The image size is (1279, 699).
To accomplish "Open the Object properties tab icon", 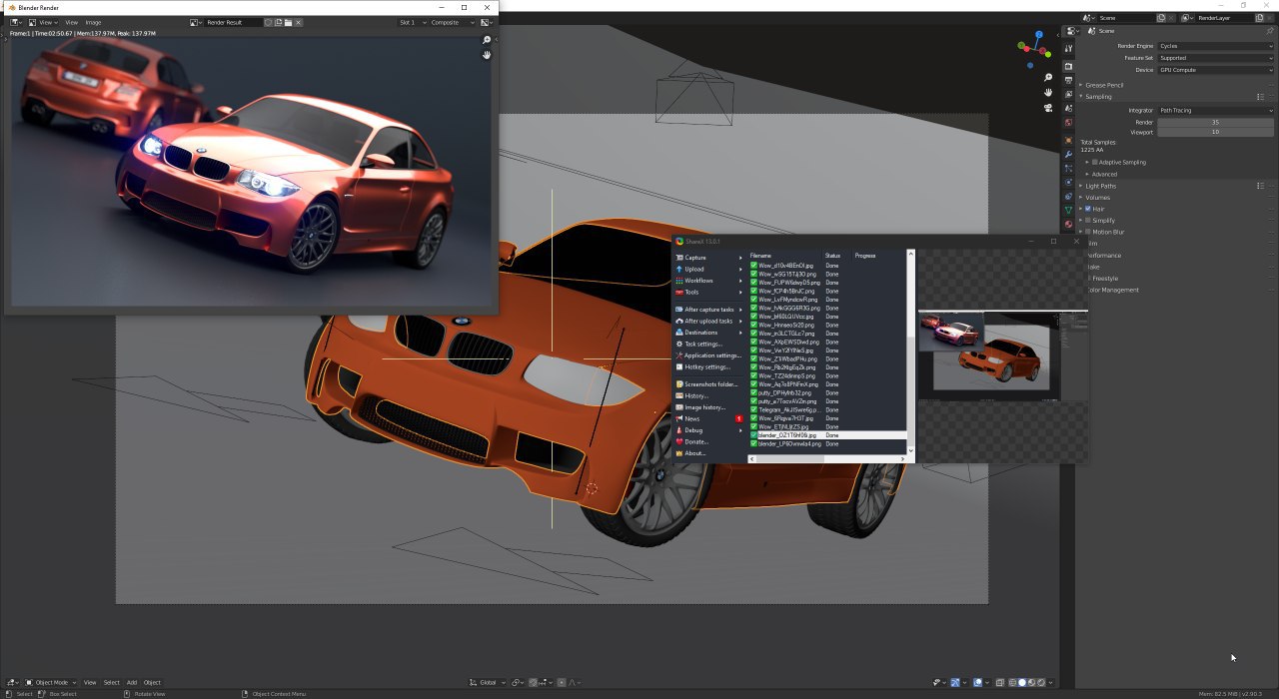I will pos(1068,141).
